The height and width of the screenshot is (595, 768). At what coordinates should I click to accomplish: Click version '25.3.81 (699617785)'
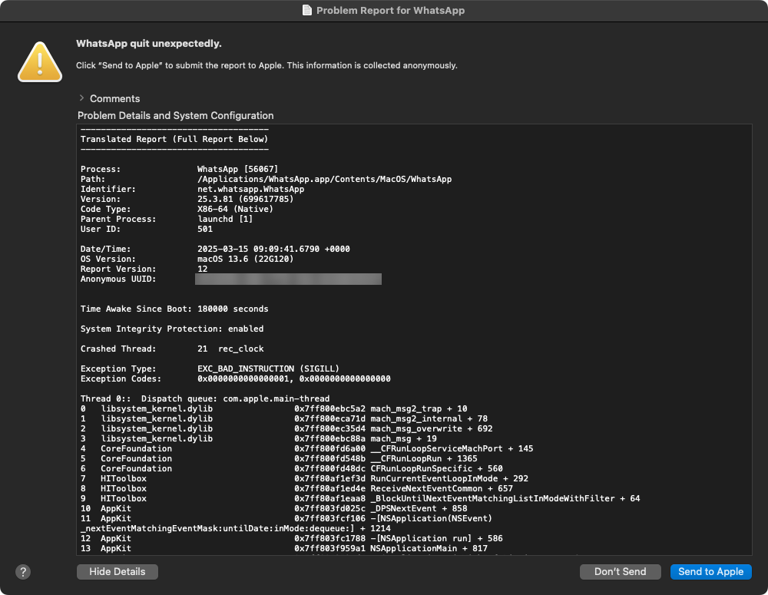click(246, 199)
